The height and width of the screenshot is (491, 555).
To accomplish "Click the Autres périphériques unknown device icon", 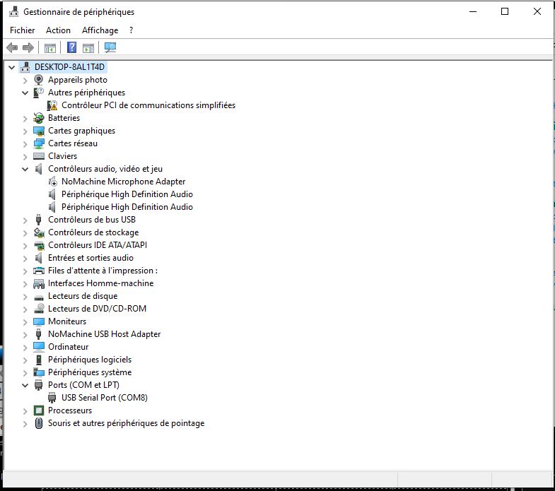I will [39, 93].
